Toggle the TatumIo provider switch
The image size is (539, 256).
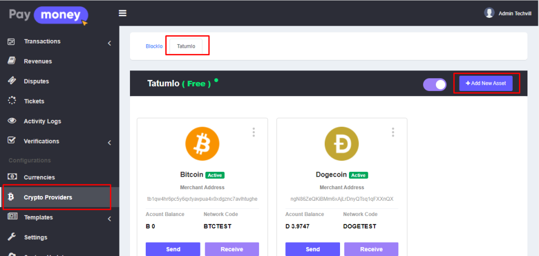click(x=434, y=84)
